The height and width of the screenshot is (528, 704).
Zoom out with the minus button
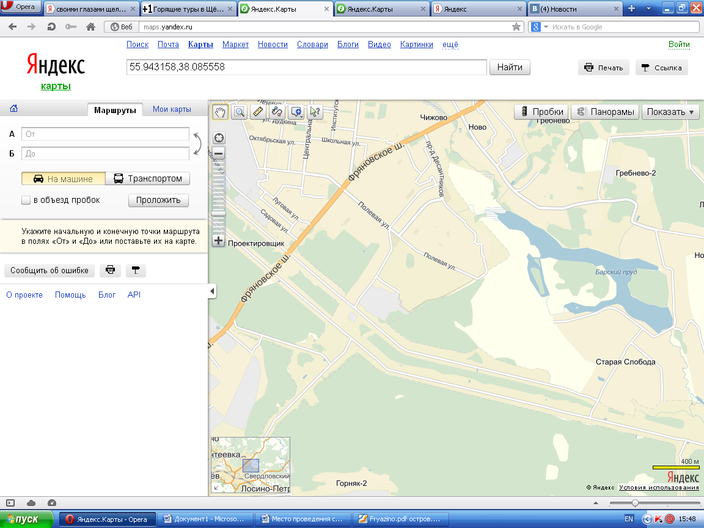(219, 153)
